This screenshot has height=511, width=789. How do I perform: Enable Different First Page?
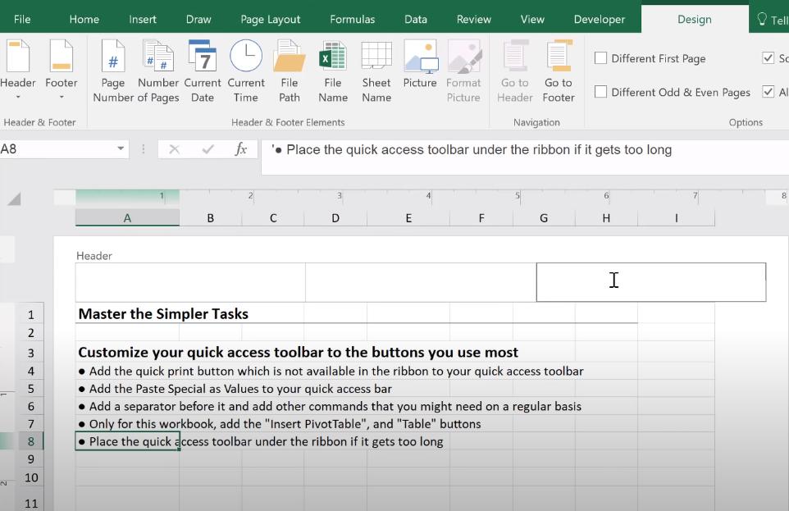pos(601,58)
